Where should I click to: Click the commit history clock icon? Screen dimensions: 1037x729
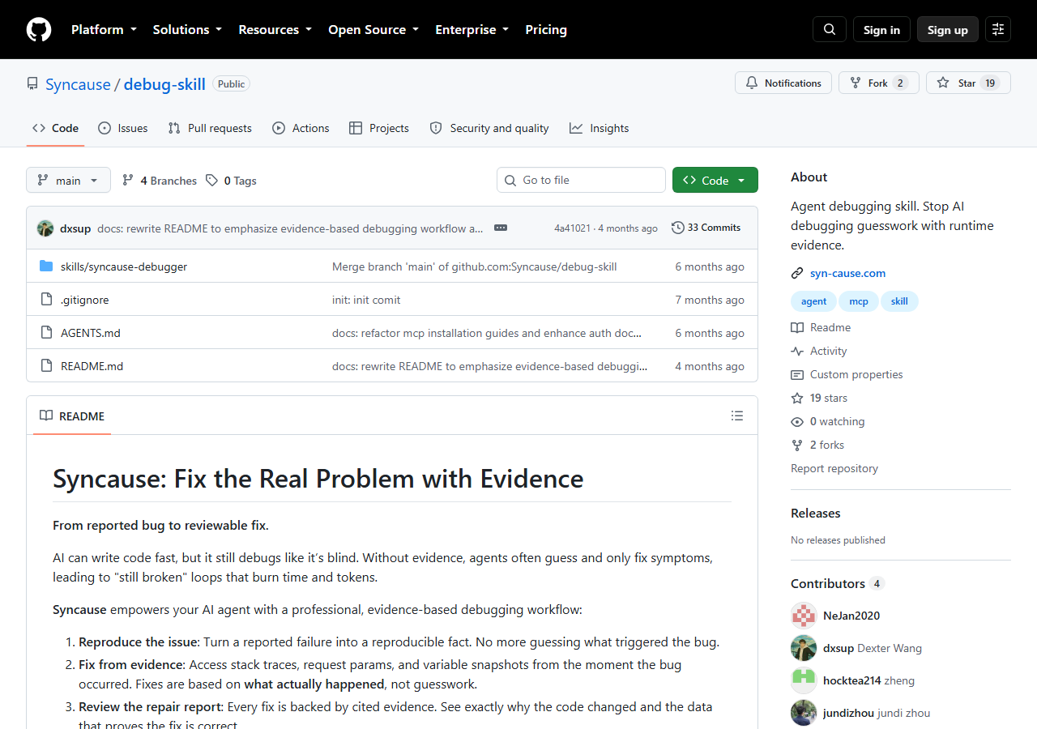click(x=678, y=228)
